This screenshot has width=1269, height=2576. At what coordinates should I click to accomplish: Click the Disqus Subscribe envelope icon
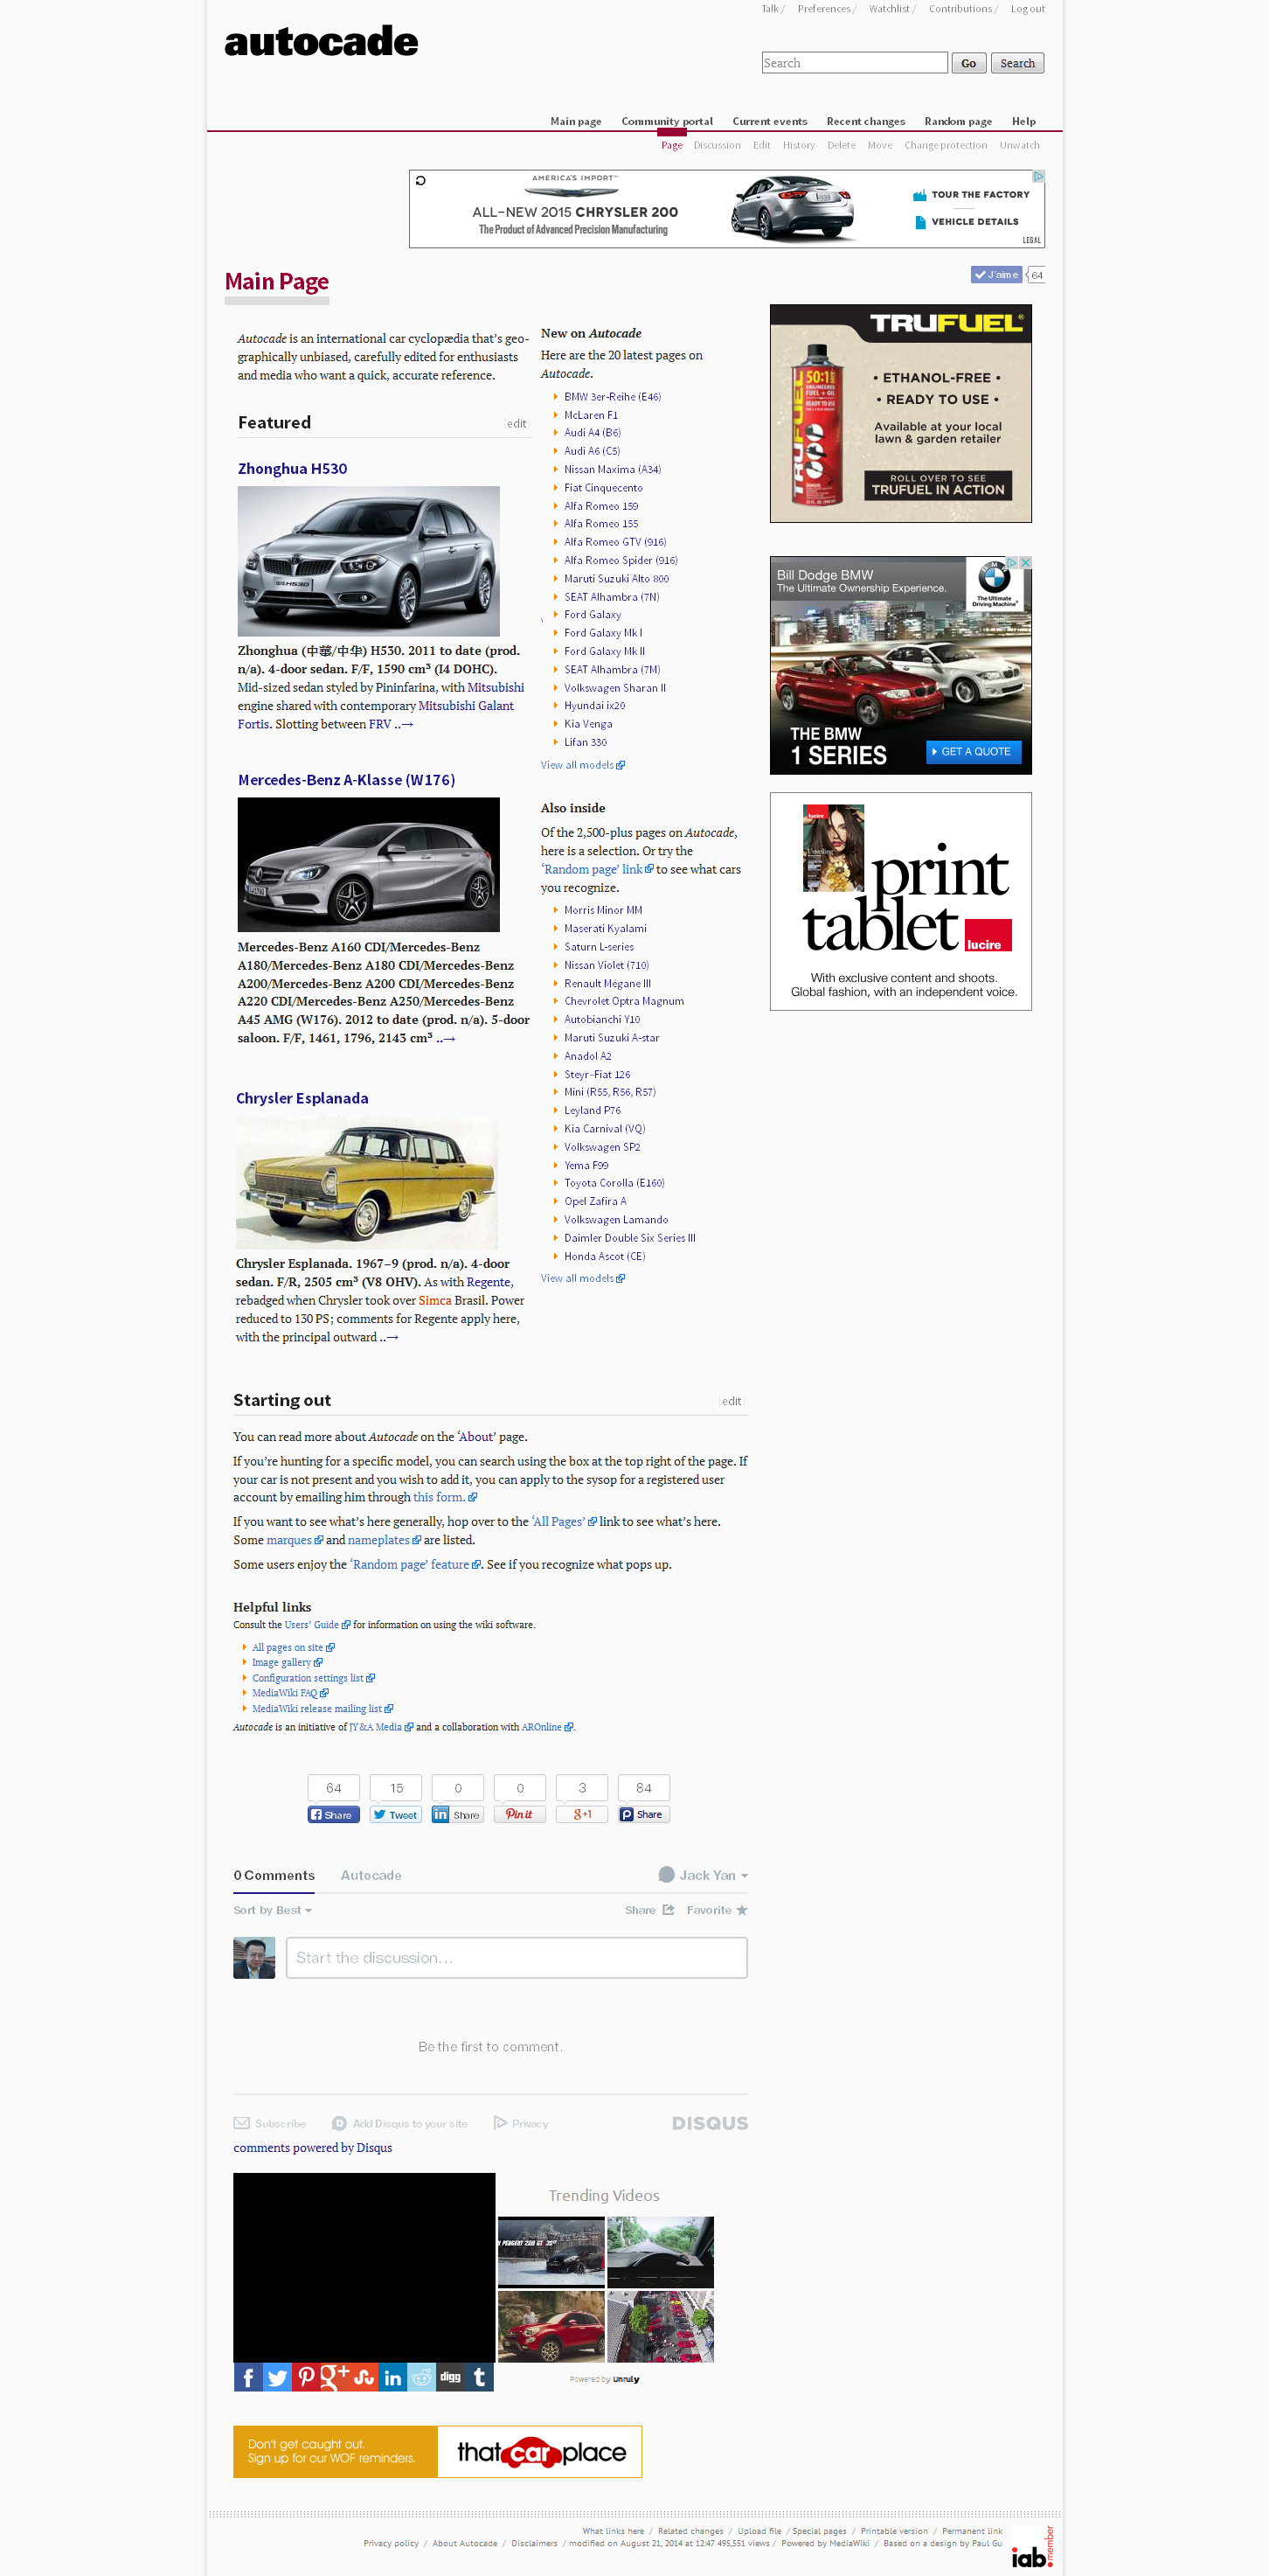242,2123
